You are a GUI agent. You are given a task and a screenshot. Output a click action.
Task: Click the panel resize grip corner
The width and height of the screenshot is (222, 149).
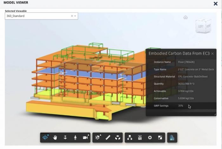(215, 115)
